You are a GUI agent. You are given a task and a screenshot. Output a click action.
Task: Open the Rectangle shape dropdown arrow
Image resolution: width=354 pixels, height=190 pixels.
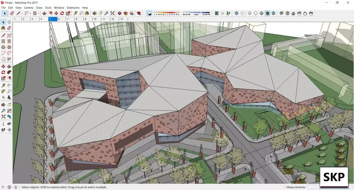(x=38, y=13)
